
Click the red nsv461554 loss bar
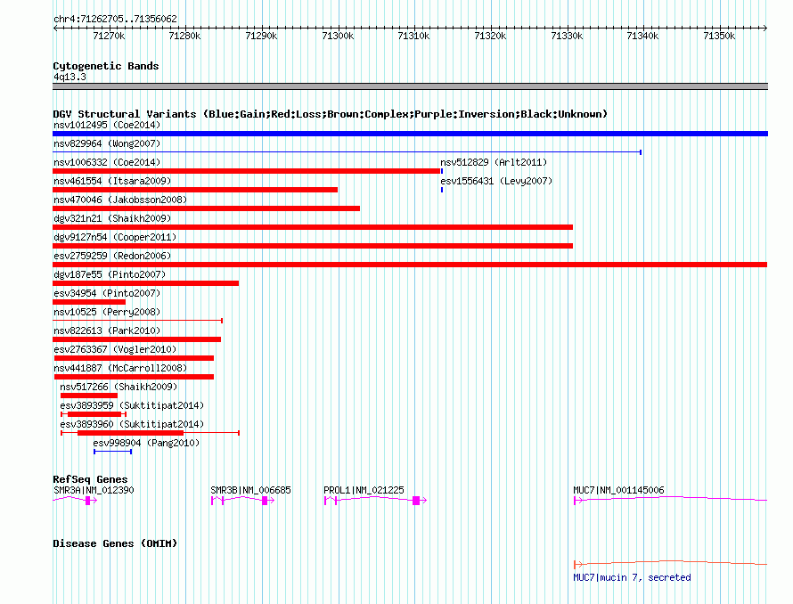pos(195,190)
